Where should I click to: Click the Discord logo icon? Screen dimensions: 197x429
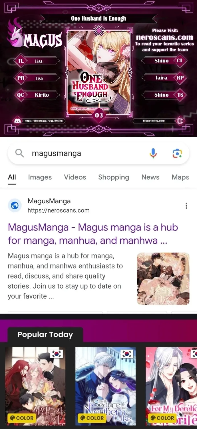click(x=18, y=121)
